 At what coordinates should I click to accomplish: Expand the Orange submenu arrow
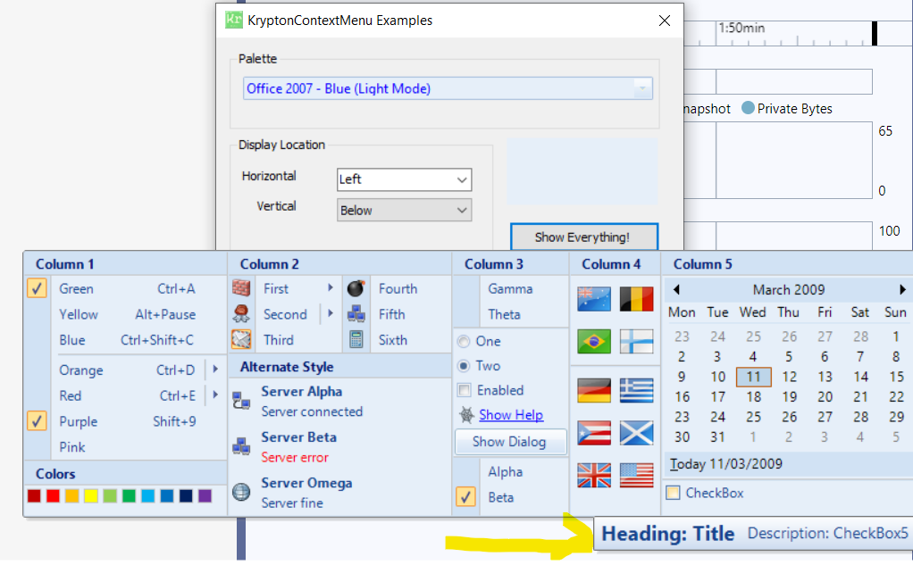[x=215, y=369]
